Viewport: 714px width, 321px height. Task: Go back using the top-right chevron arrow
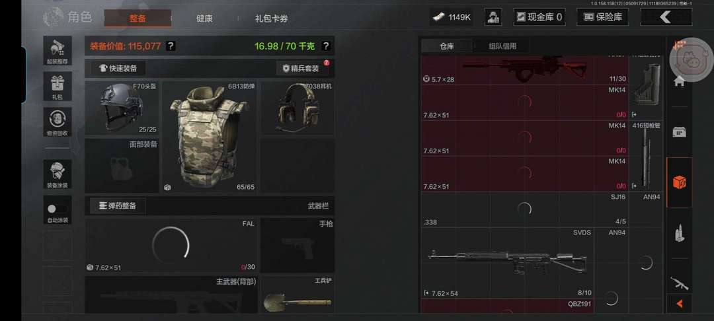[x=666, y=17]
